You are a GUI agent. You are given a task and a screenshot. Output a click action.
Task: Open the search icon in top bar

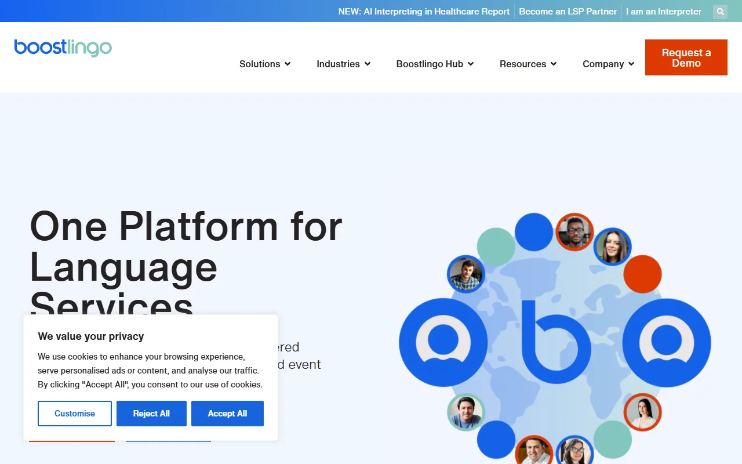pos(720,12)
